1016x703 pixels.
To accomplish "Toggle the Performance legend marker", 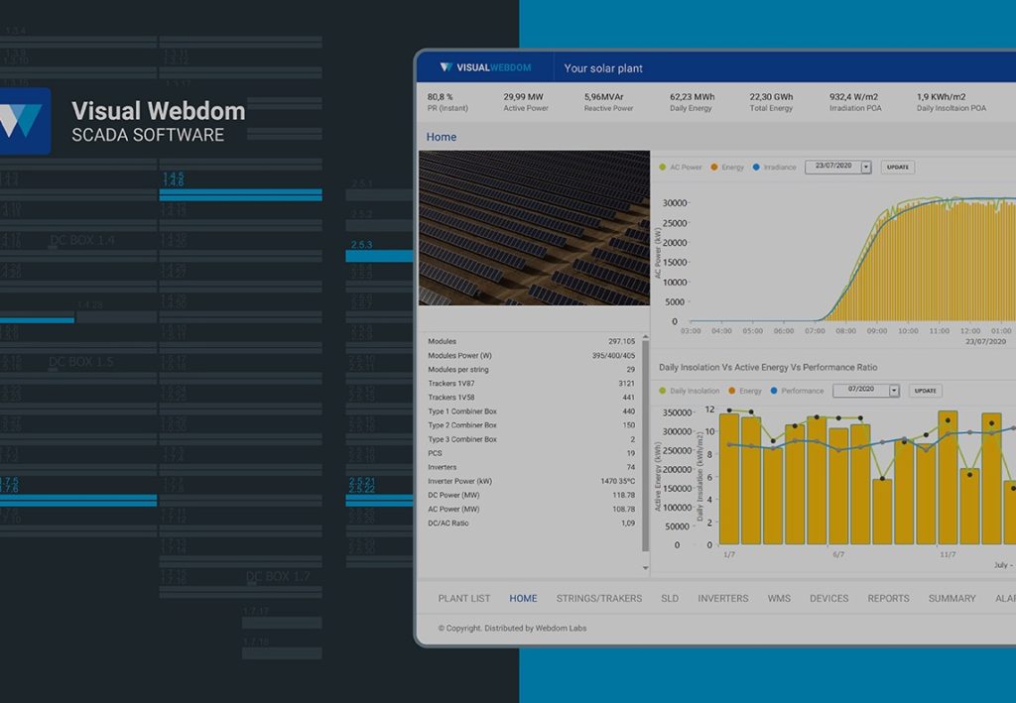I will point(774,391).
